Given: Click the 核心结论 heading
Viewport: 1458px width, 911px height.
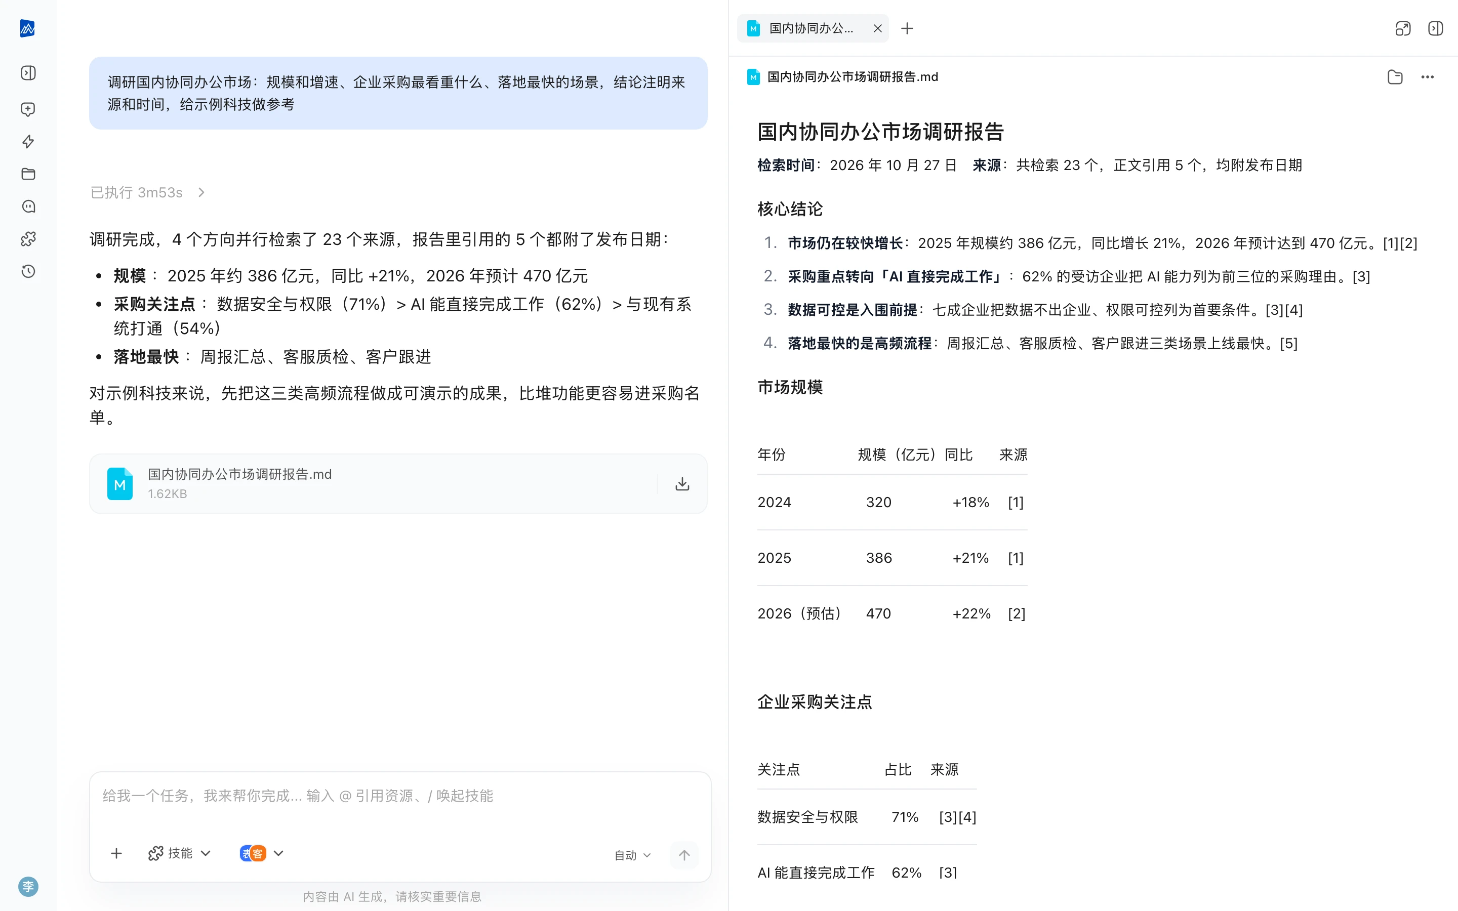Looking at the screenshot, I should click(x=790, y=209).
